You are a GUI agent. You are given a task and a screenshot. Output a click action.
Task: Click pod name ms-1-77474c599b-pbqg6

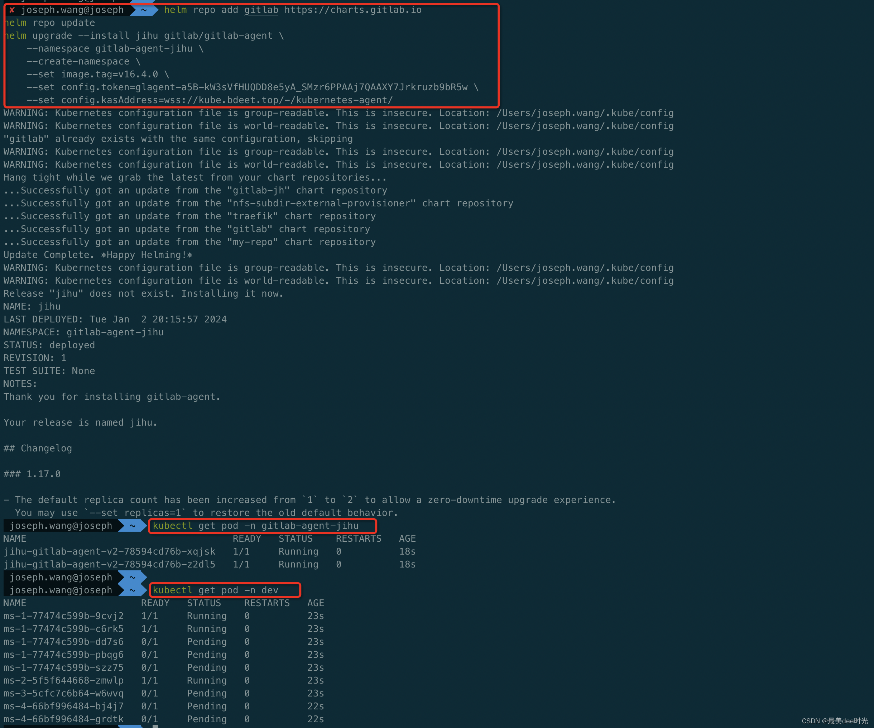tap(64, 655)
